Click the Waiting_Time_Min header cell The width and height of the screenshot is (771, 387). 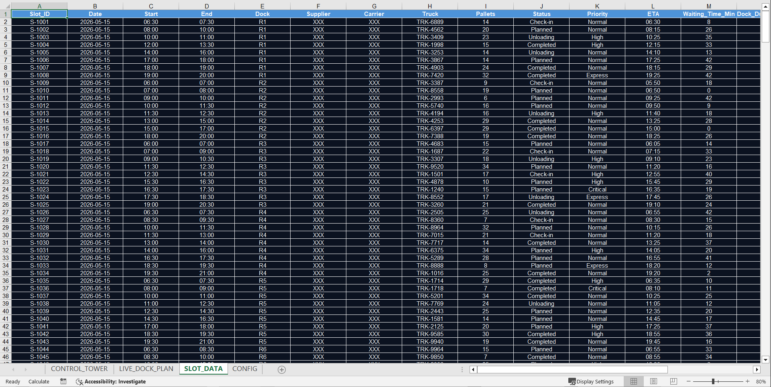[x=709, y=14]
